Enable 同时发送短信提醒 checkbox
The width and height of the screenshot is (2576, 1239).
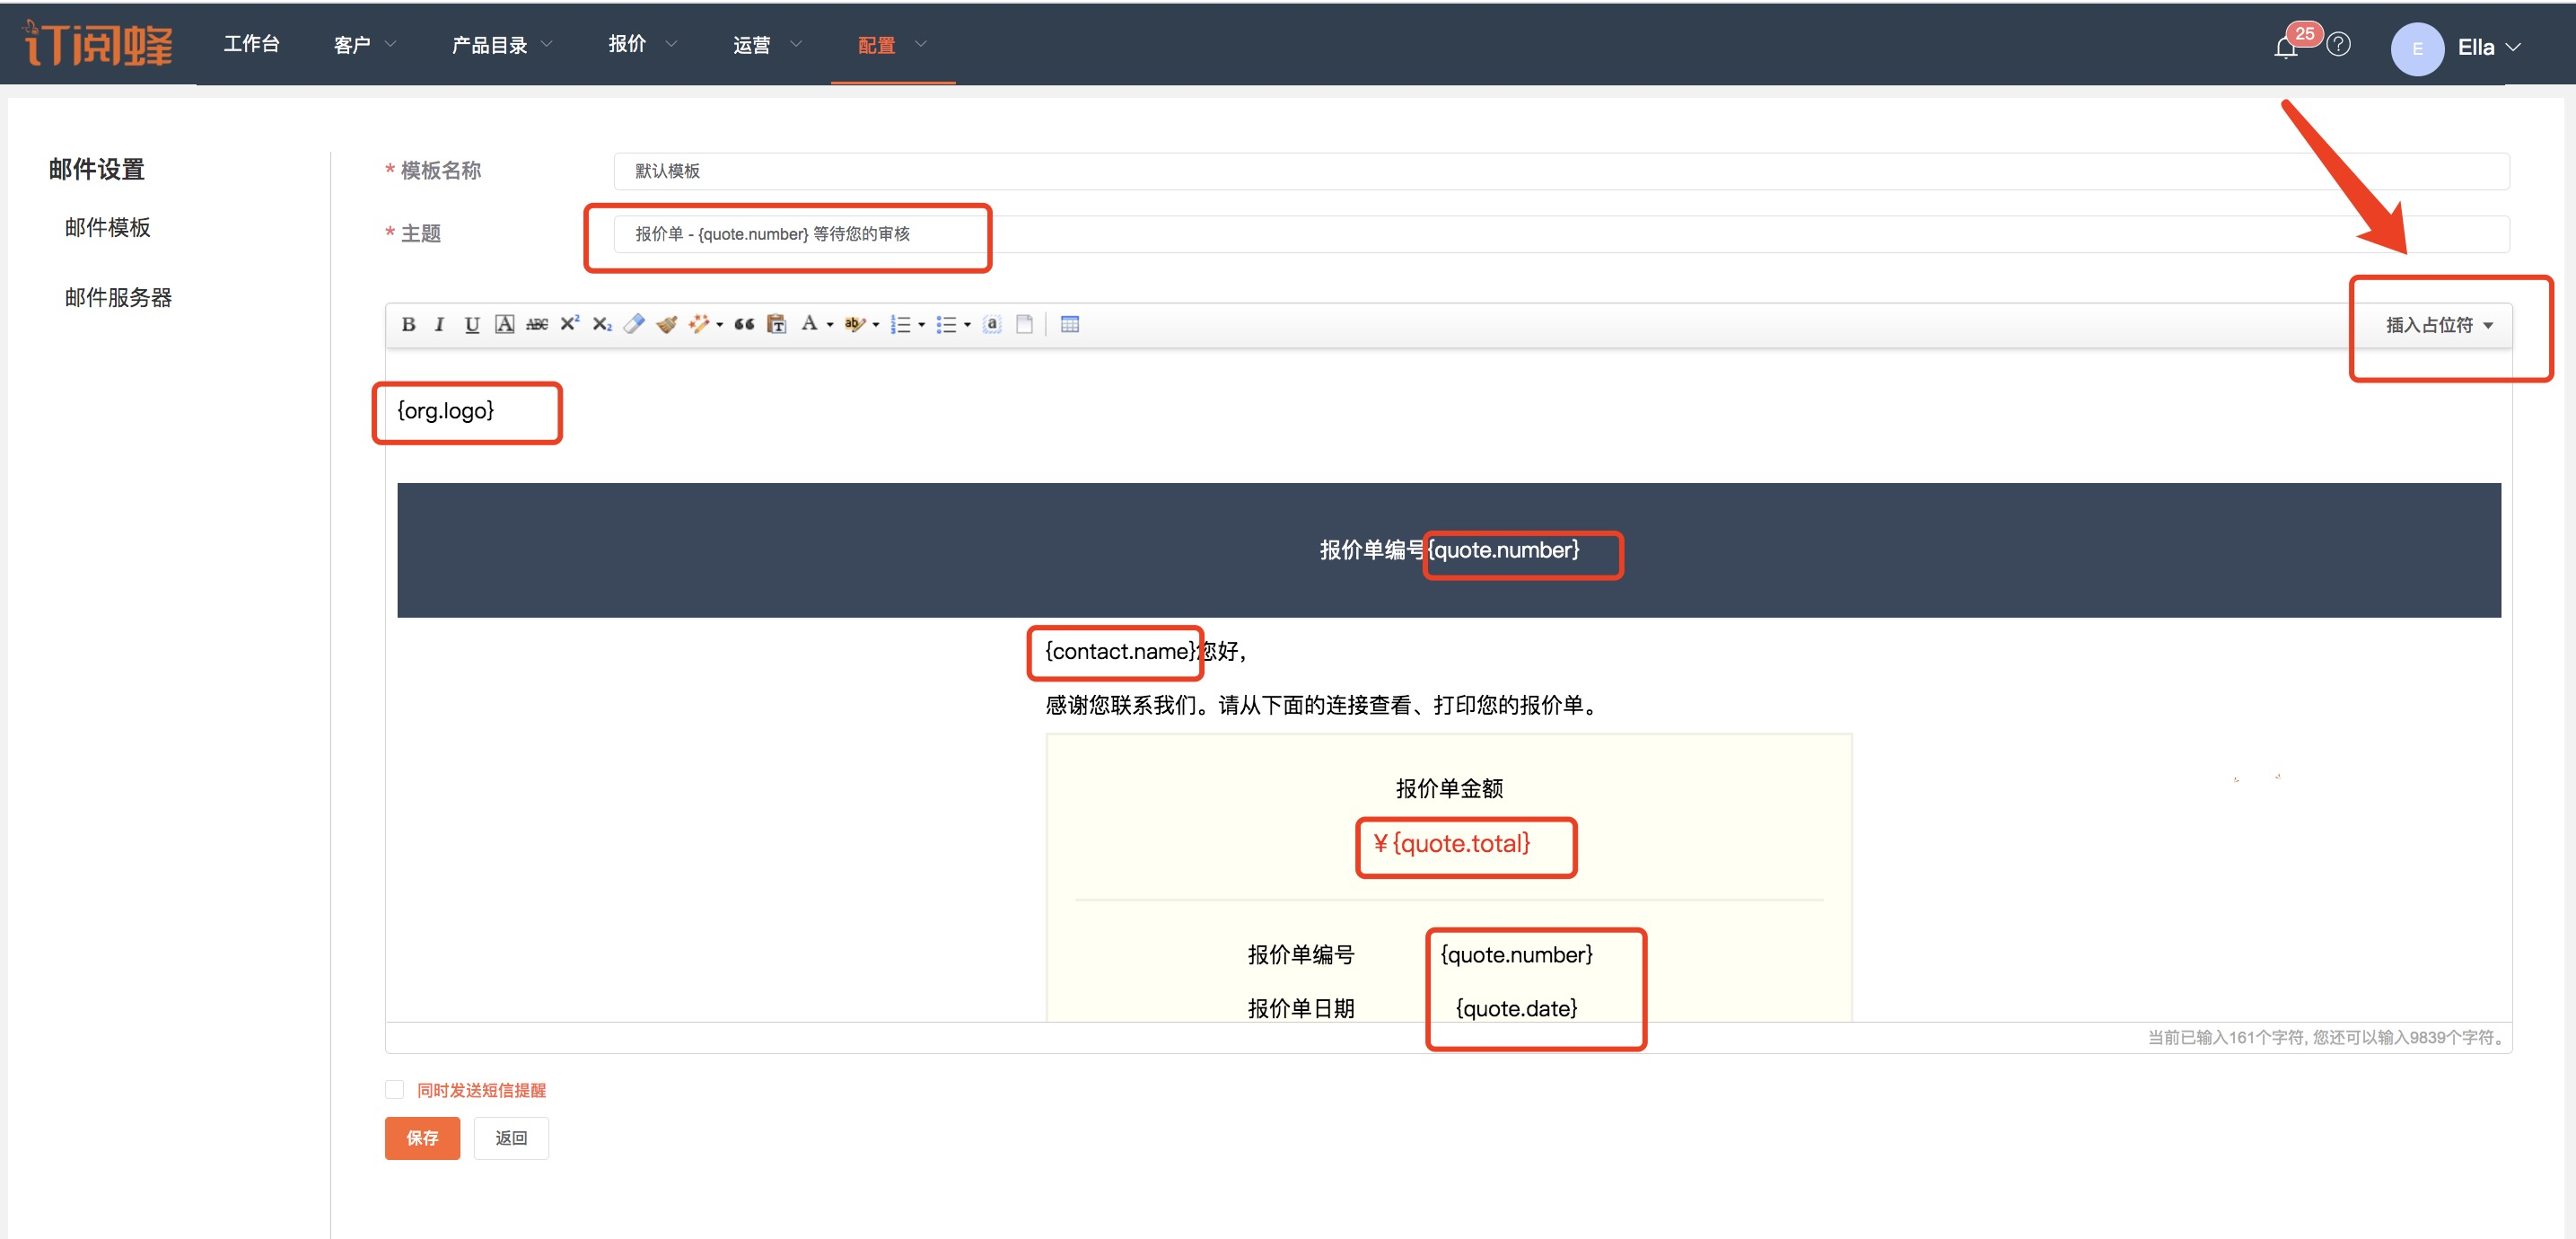coord(395,1089)
